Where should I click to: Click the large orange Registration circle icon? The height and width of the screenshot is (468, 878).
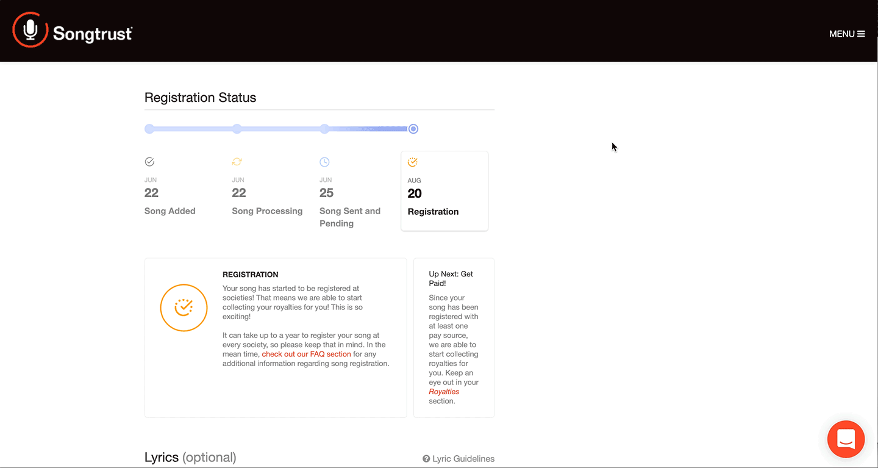pyautogui.click(x=184, y=308)
